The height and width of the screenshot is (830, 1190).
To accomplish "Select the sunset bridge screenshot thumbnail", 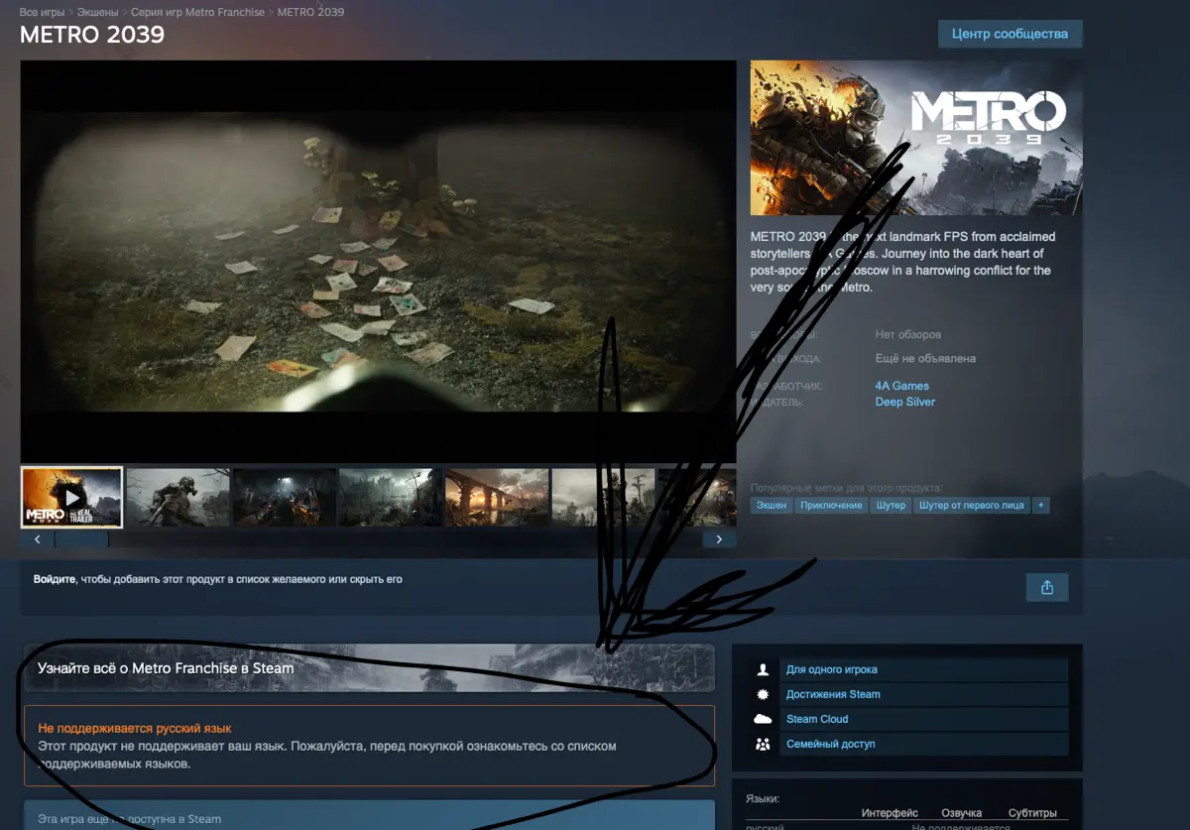I will [497, 497].
